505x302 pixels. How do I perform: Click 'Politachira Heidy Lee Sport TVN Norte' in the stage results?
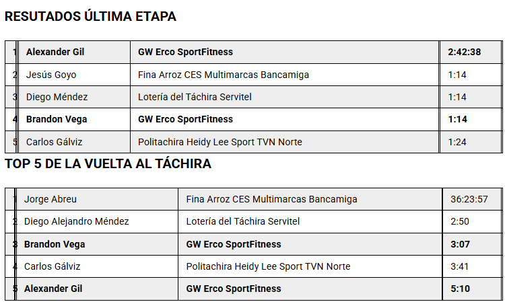pos(220,142)
